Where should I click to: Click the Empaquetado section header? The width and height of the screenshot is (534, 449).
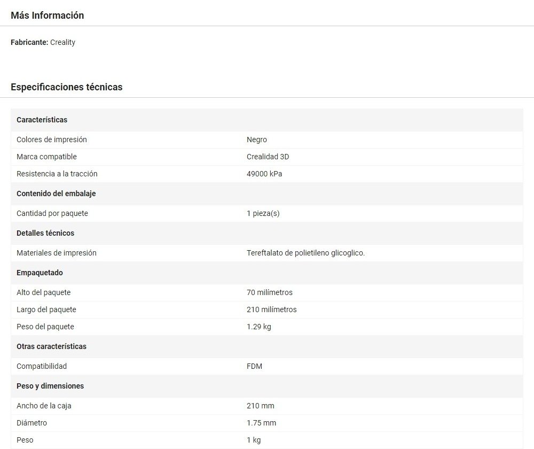click(x=40, y=273)
